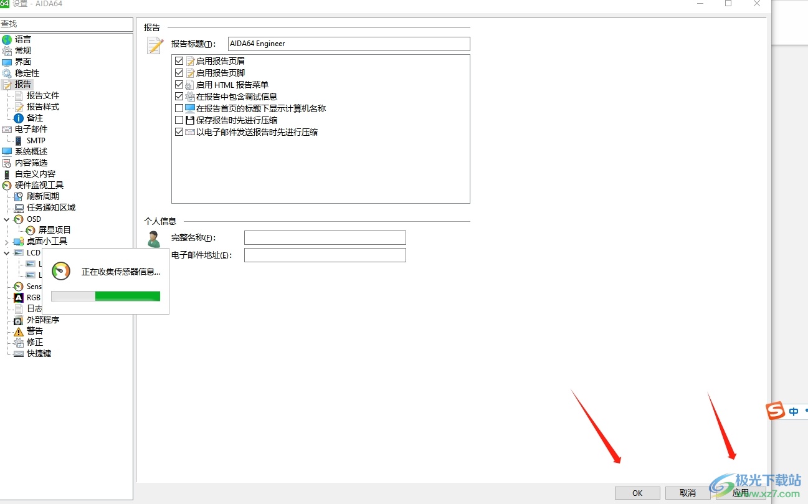Viewport: 808px width, 504px height.
Task: Open 系统概述 settings page
Action: tap(31, 151)
